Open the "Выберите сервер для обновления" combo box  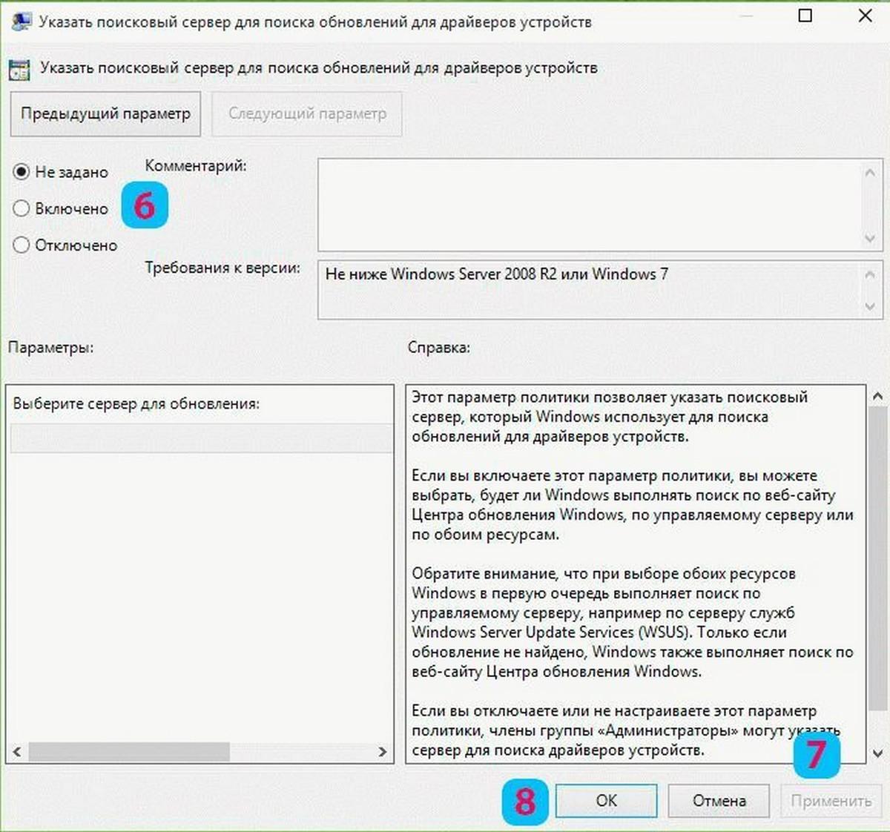click(202, 438)
